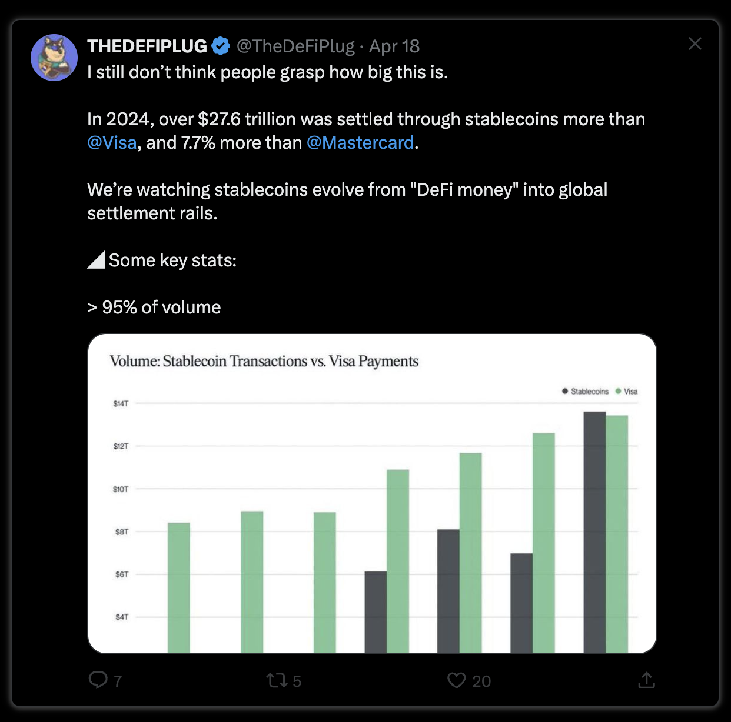Click the share upload icon

click(646, 680)
